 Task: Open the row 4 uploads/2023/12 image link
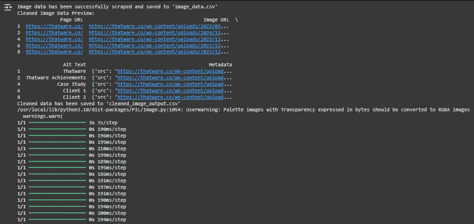[x=155, y=39]
